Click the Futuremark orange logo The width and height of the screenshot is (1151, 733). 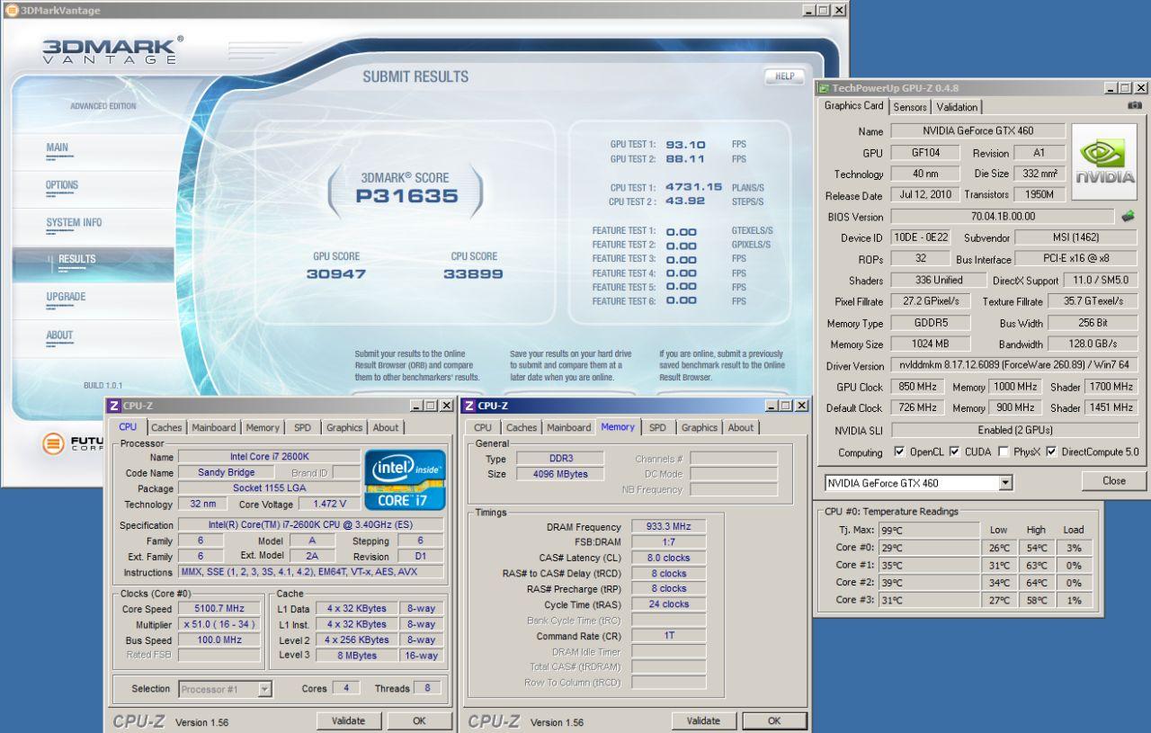coord(53,443)
